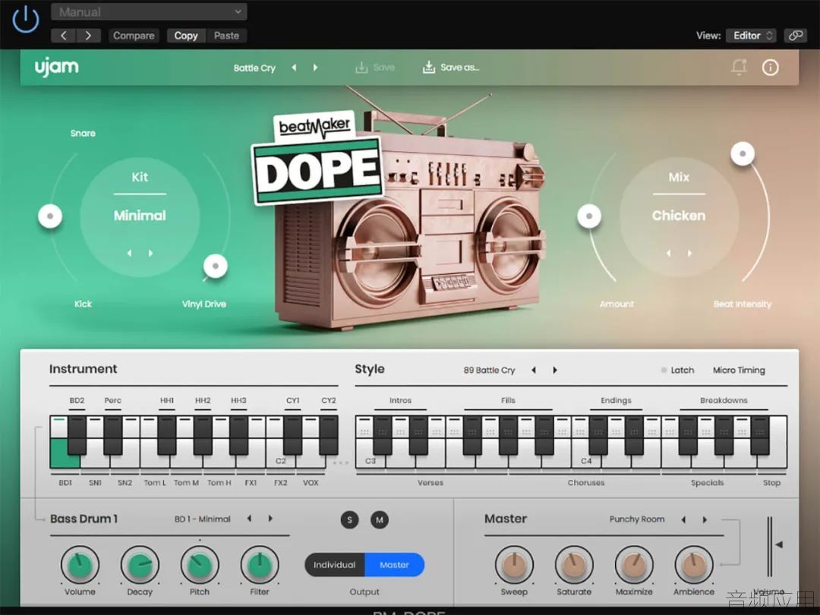820x615 pixels.
Task: Click the Filter knob
Action: pyautogui.click(x=260, y=565)
